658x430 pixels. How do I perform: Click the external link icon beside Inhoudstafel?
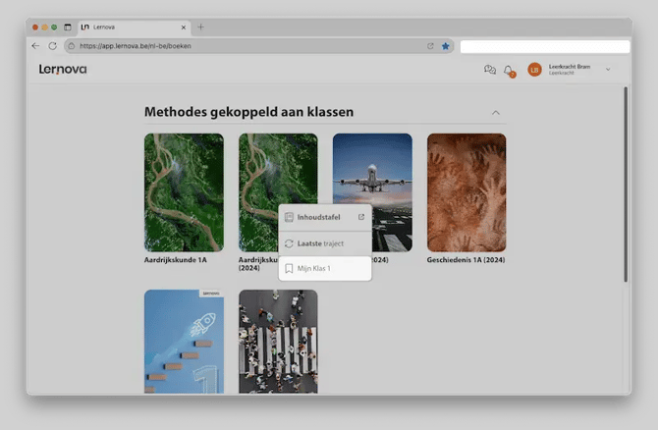click(360, 217)
